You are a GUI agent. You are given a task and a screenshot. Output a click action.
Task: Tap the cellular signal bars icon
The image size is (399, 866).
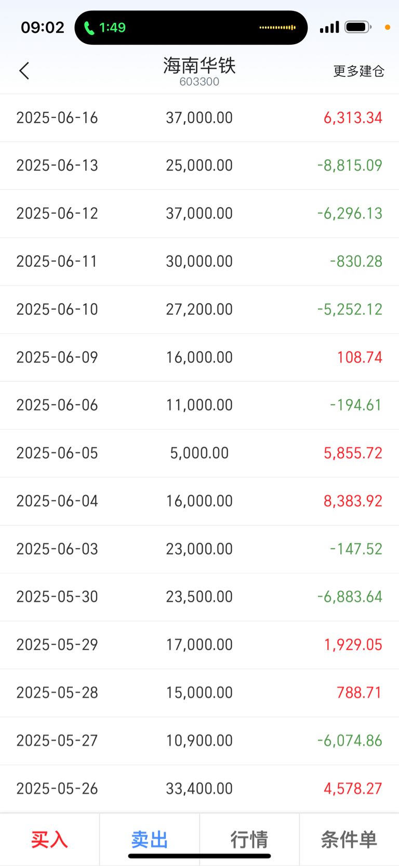pyautogui.click(x=329, y=27)
